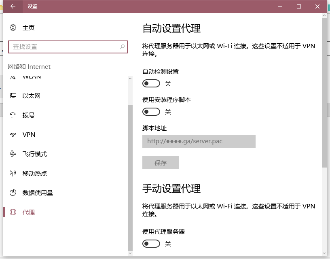Click the 脚本地址 script address field
Image resolution: width=330 pixels, height=259 pixels.
click(199, 142)
